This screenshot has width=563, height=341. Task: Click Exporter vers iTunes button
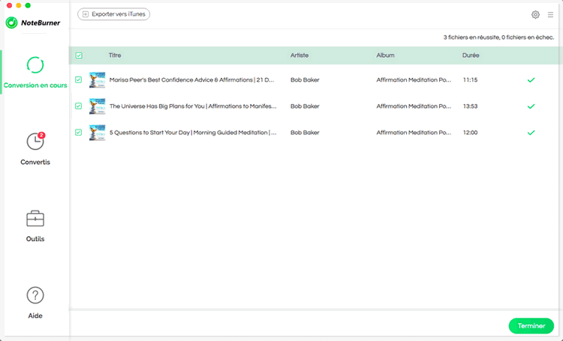pyautogui.click(x=114, y=14)
